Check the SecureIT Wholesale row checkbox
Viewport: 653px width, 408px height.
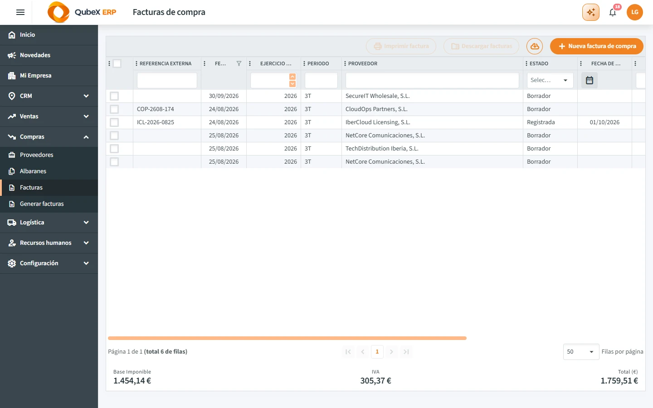click(x=114, y=96)
